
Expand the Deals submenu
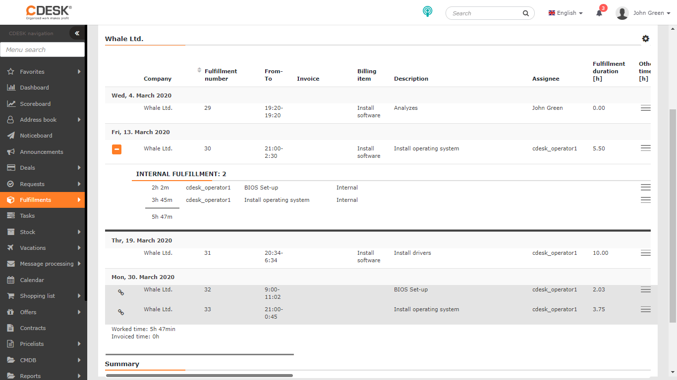79,168
